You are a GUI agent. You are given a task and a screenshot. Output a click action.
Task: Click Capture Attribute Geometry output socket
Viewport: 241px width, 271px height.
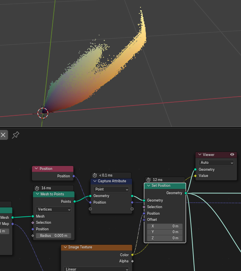pyautogui.click(x=132, y=196)
